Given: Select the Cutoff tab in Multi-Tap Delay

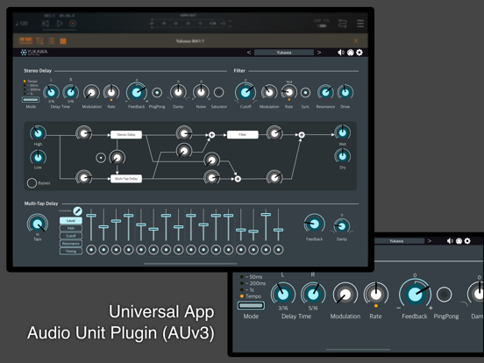Looking at the screenshot, I should point(71,236).
